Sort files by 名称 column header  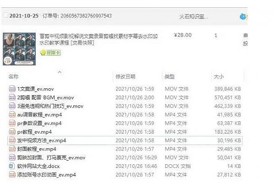click(x=14, y=77)
